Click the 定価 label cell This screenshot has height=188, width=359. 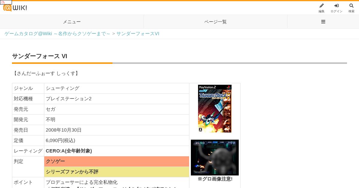point(28,141)
